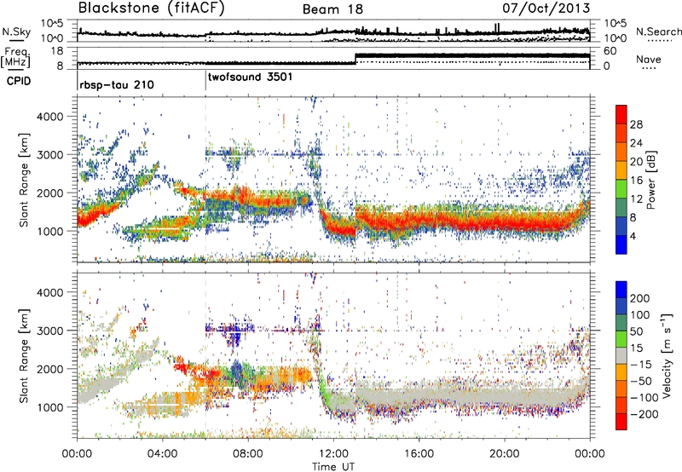Click the 'Beam 18' header label
Image resolution: width=682 pixels, height=472 pixels.
332,9
